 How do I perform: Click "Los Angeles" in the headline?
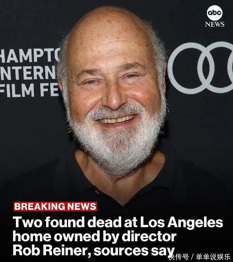point(182,222)
